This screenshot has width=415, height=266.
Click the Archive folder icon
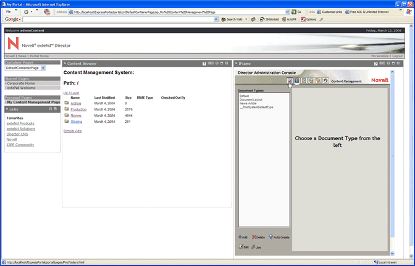[x=67, y=103]
